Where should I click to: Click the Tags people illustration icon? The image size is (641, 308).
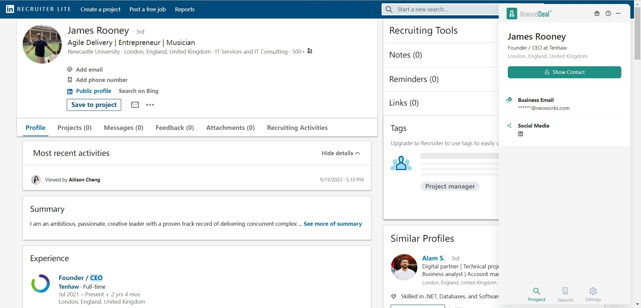pos(401,163)
